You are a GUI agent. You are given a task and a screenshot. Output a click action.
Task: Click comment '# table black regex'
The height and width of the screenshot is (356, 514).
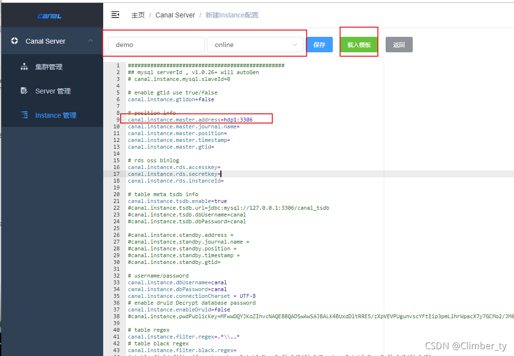(x=158, y=343)
